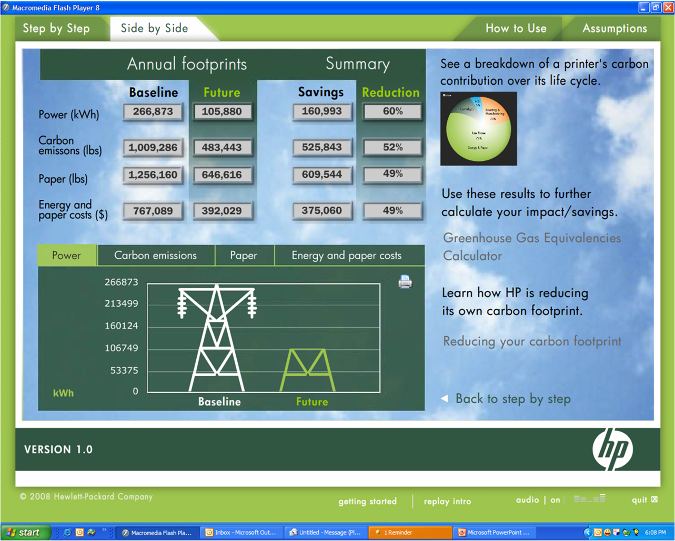Toggle audio on setting
675x541 pixels.
(x=555, y=500)
